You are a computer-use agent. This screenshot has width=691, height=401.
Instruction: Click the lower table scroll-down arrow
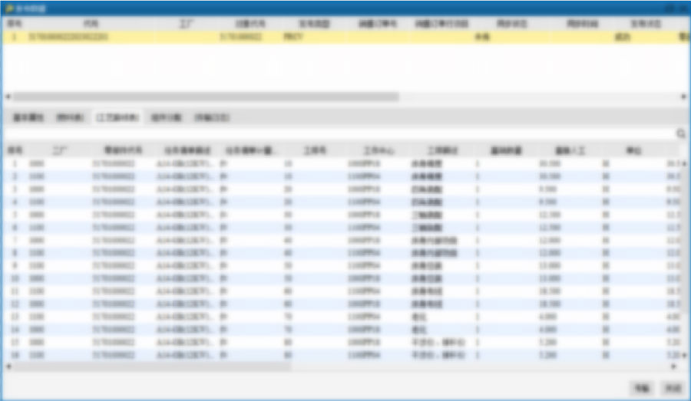(684, 355)
